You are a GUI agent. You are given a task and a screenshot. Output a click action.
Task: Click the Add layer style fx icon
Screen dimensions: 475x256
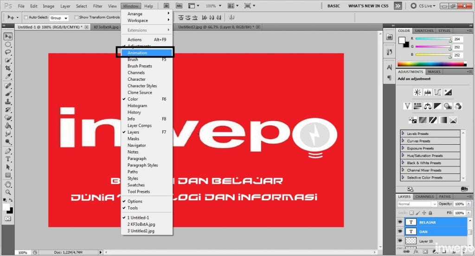tap(416, 251)
